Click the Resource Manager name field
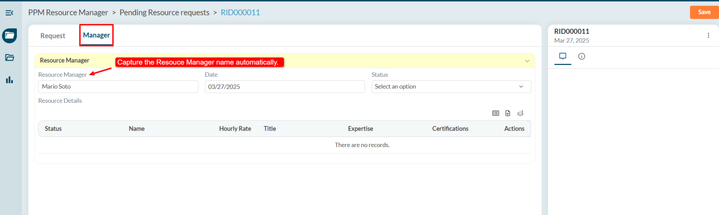 [x=118, y=87]
